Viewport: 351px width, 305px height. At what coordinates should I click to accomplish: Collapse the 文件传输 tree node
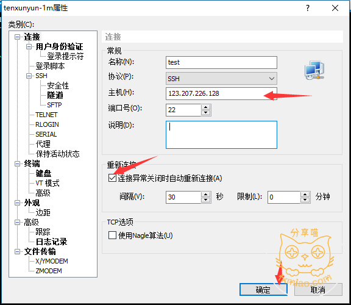17,252
